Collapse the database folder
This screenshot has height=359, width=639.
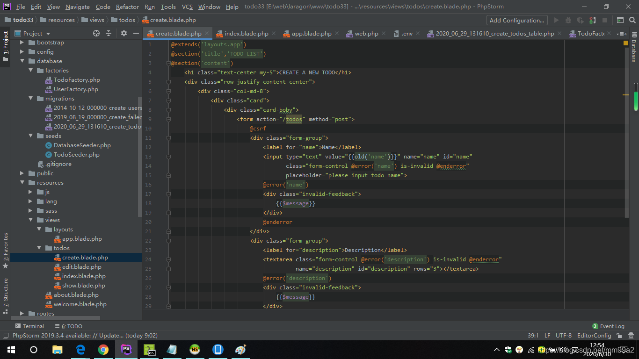click(22, 61)
